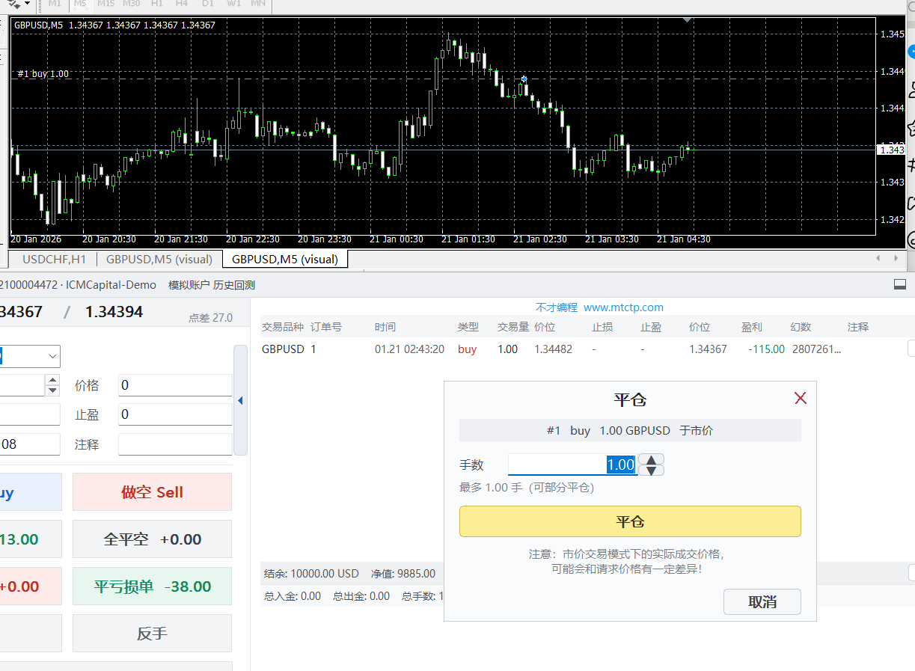
Task: Click the yellow 平仓 confirm button
Action: (x=630, y=521)
